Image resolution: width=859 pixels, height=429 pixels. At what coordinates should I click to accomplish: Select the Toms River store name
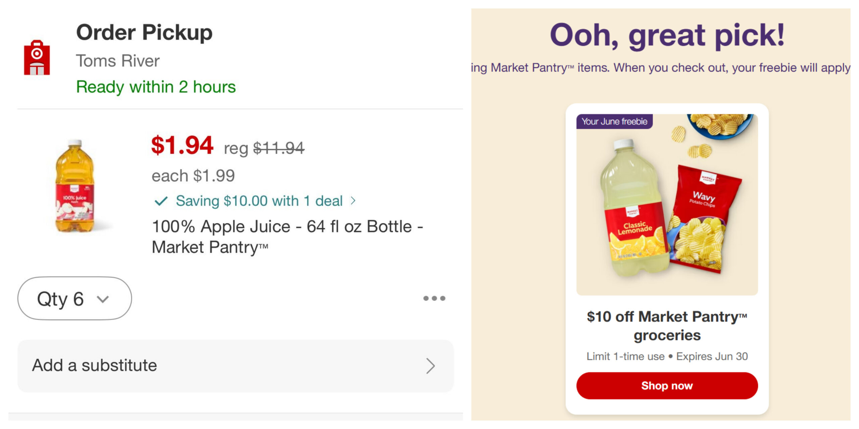pyautogui.click(x=118, y=61)
